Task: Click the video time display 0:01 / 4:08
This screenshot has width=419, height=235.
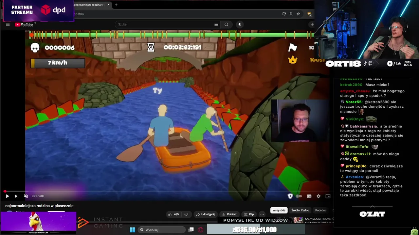Action: pos(38,196)
